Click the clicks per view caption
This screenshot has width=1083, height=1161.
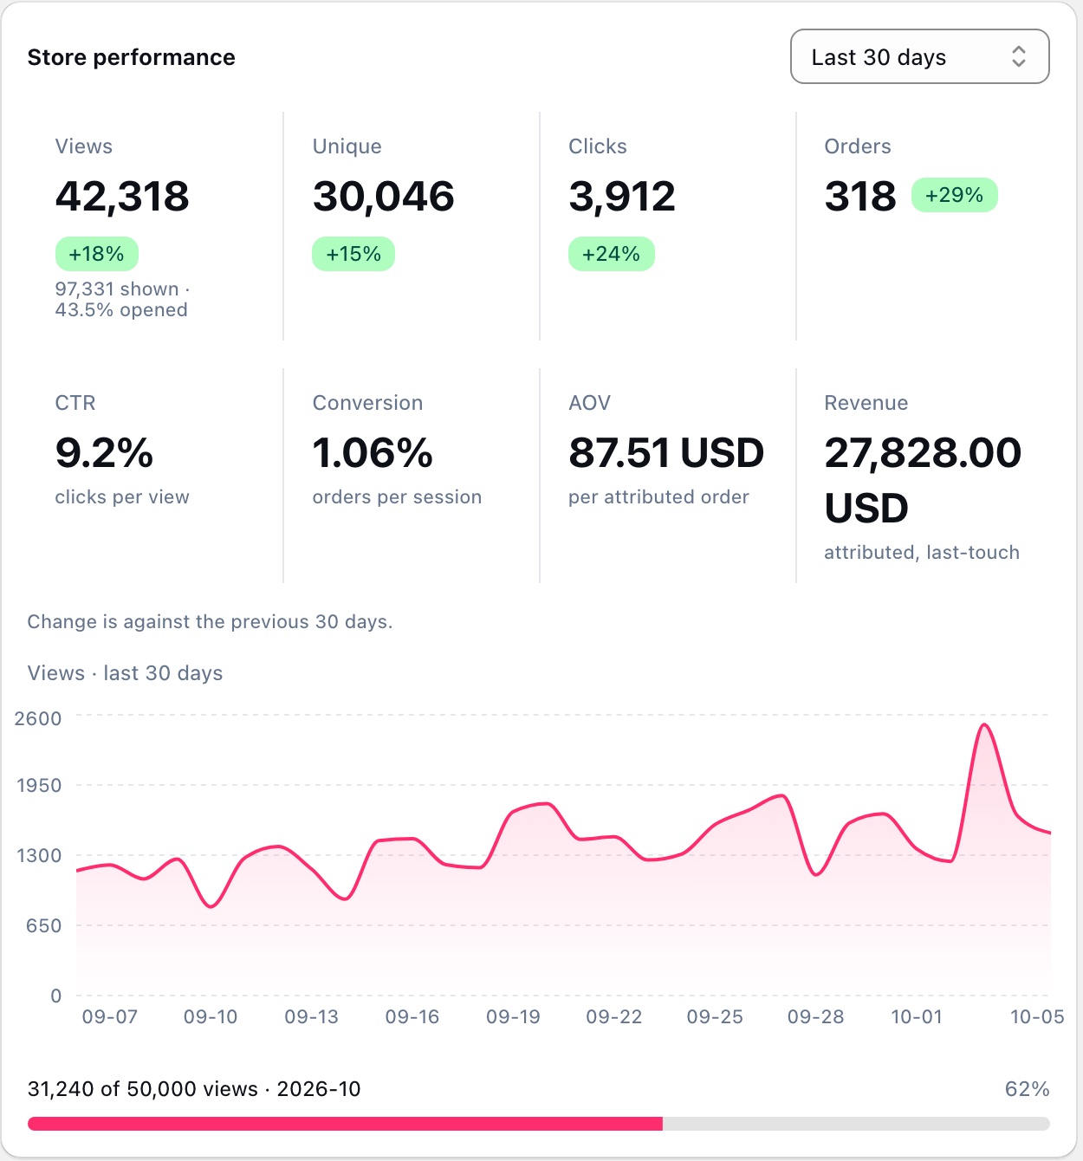click(122, 497)
